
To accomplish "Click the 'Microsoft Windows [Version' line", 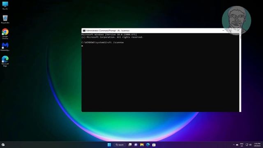I will (109, 35).
